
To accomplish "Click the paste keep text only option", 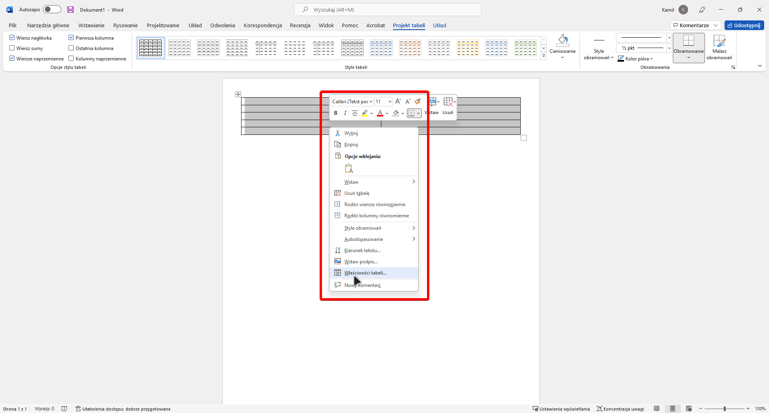I will [x=349, y=168].
